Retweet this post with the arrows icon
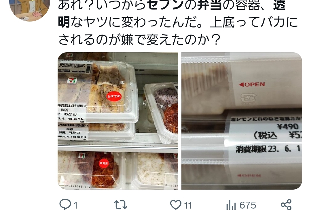Image resolution: width=311 pixels, height=210 pixels. (x=120, y=205)
